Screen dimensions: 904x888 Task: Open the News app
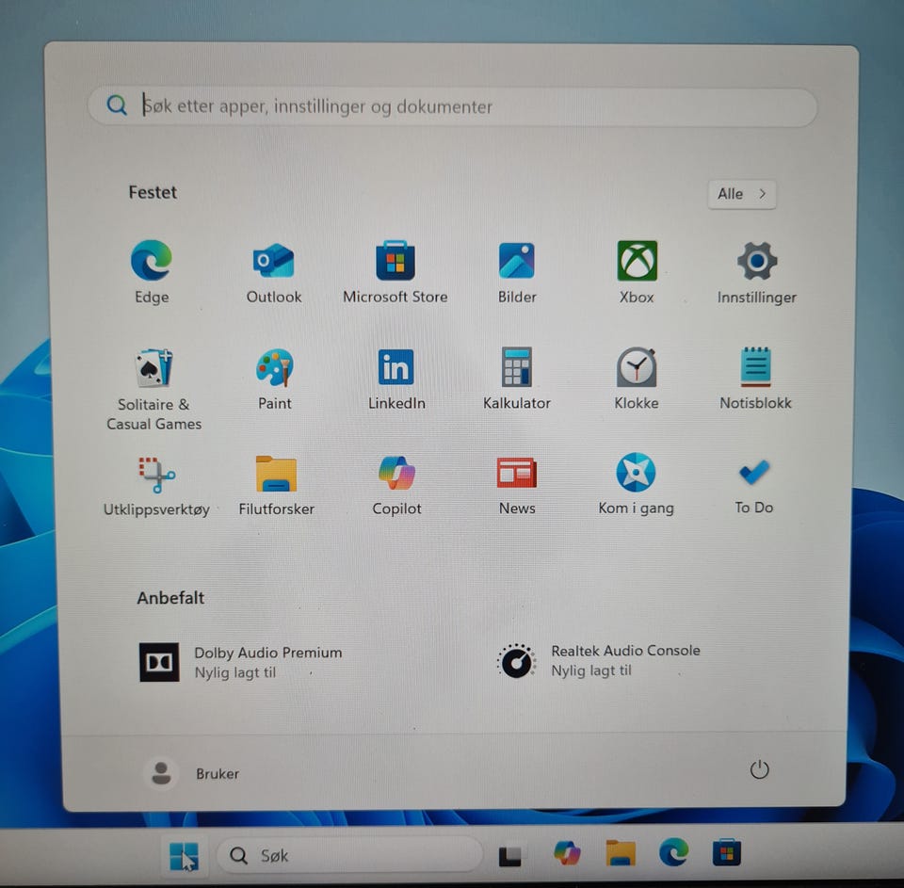pyautogui.click(x=517, y=484)
